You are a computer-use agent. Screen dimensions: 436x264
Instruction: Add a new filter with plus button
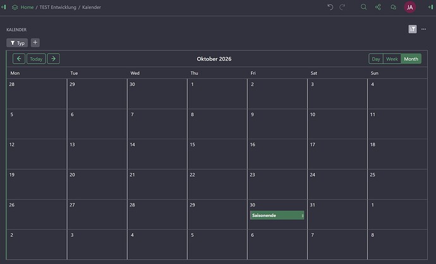click(35, 42)
